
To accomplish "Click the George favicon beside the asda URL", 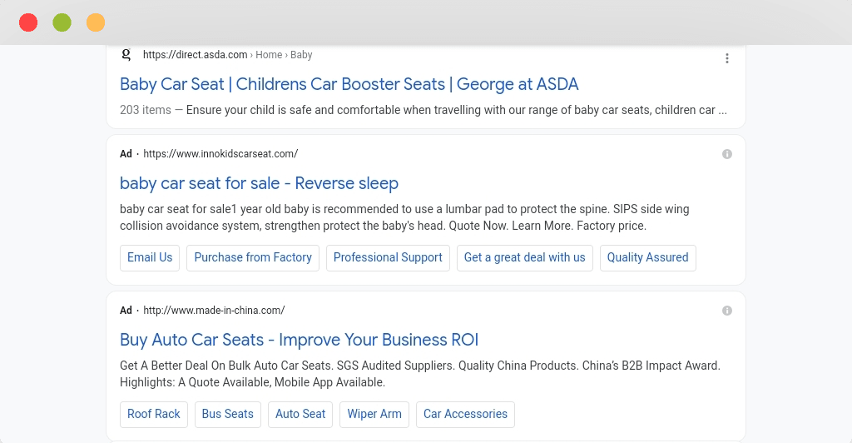I will click(126, 54).
